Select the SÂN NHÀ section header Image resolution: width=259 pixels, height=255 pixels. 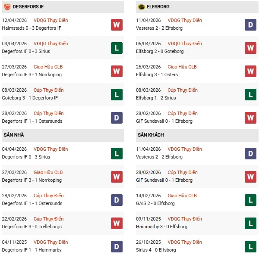(14, 135)
